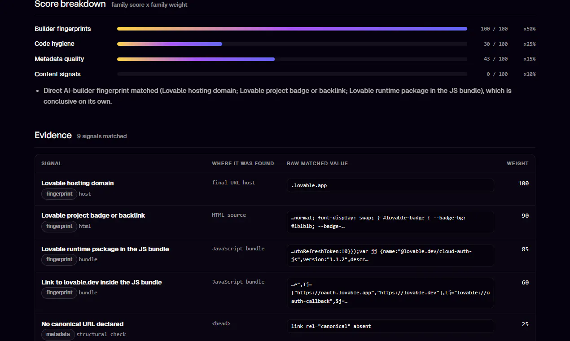Click the x10% weight multiplier
Image resolution: width=570 pixels, height=341 pixels.
529,74
